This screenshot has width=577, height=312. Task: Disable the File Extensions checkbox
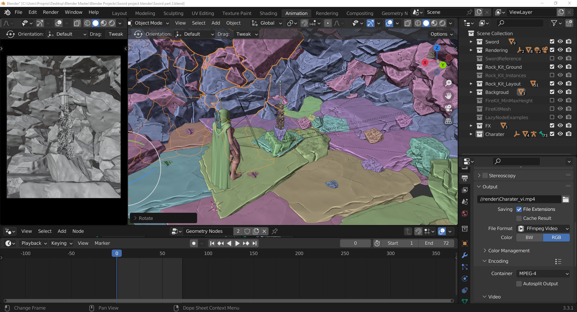click(x=519, y=209)
